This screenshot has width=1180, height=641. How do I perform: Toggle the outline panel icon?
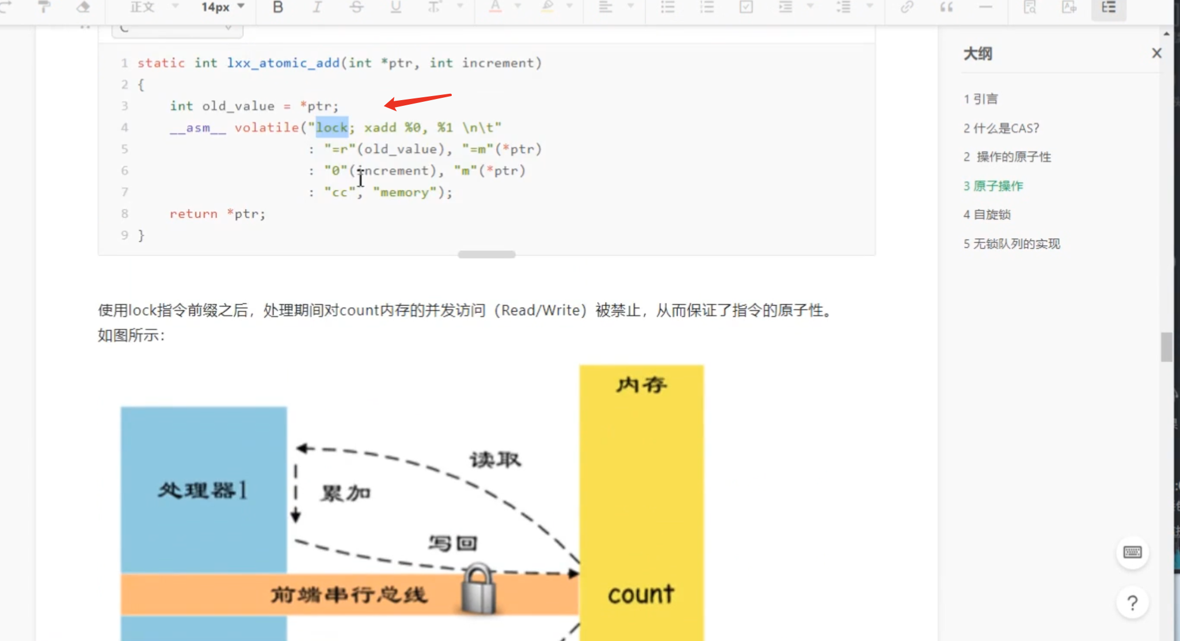tap(1108, 7)
